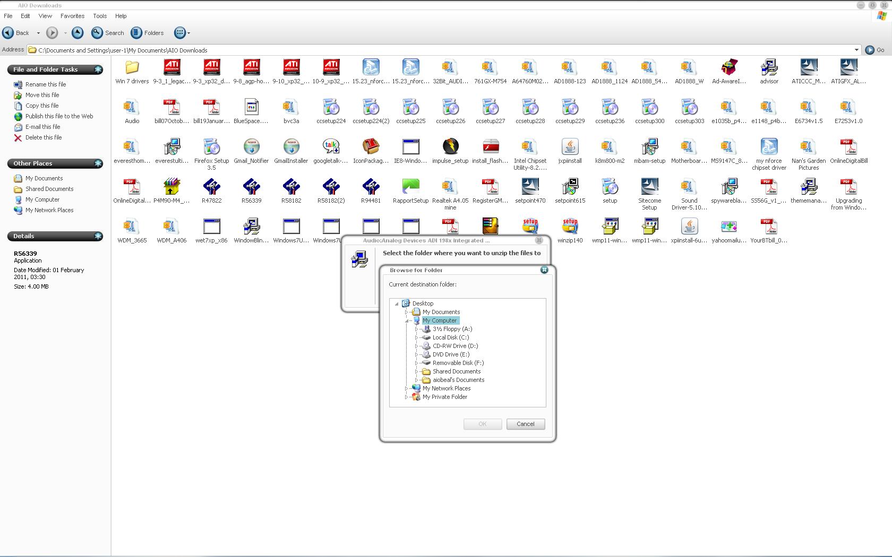
Task: Click Delete this file link
Action: (44, 137)
